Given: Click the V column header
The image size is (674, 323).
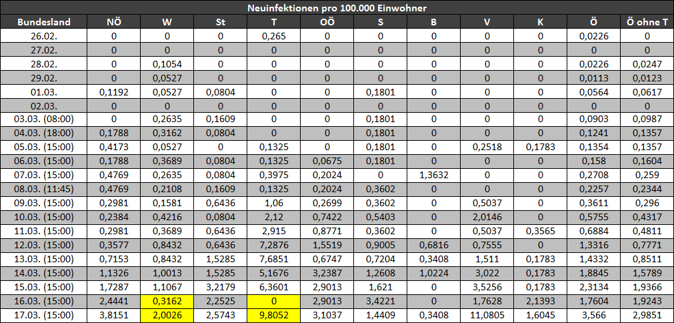Looking at the screenshot, I should (487, 22).
